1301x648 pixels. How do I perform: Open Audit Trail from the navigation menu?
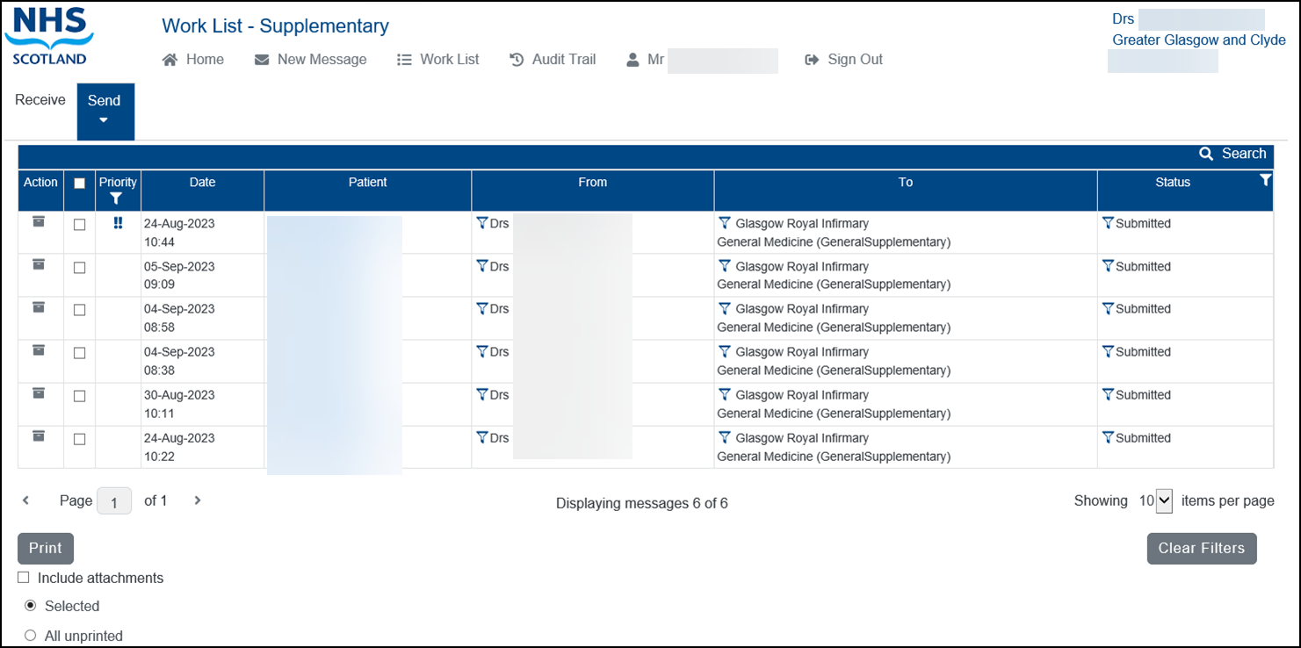click(553, 60)
